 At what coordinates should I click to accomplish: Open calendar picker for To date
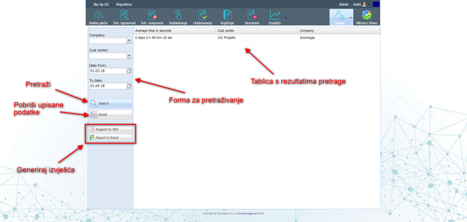coord(129,86)
